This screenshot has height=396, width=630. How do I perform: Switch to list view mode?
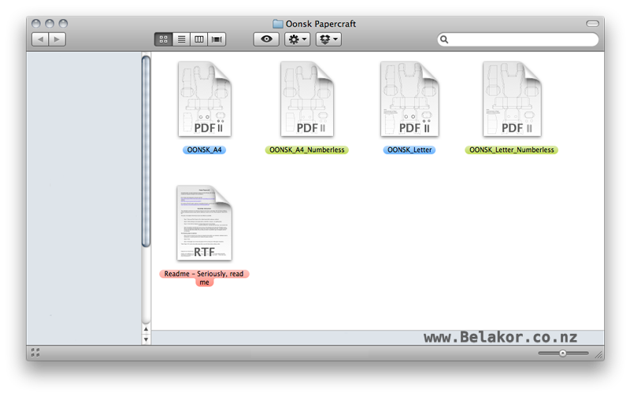(x=181, y=39)
